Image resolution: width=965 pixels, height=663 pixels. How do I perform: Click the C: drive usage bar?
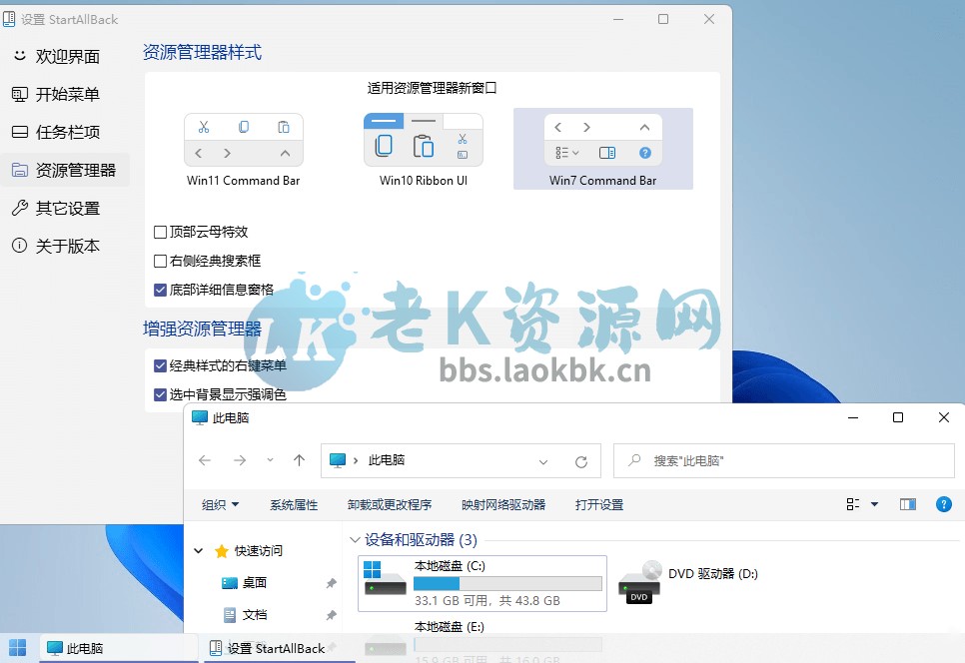(507, 583)
